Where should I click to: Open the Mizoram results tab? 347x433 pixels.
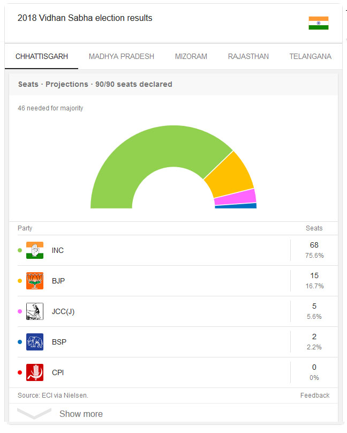191,56
